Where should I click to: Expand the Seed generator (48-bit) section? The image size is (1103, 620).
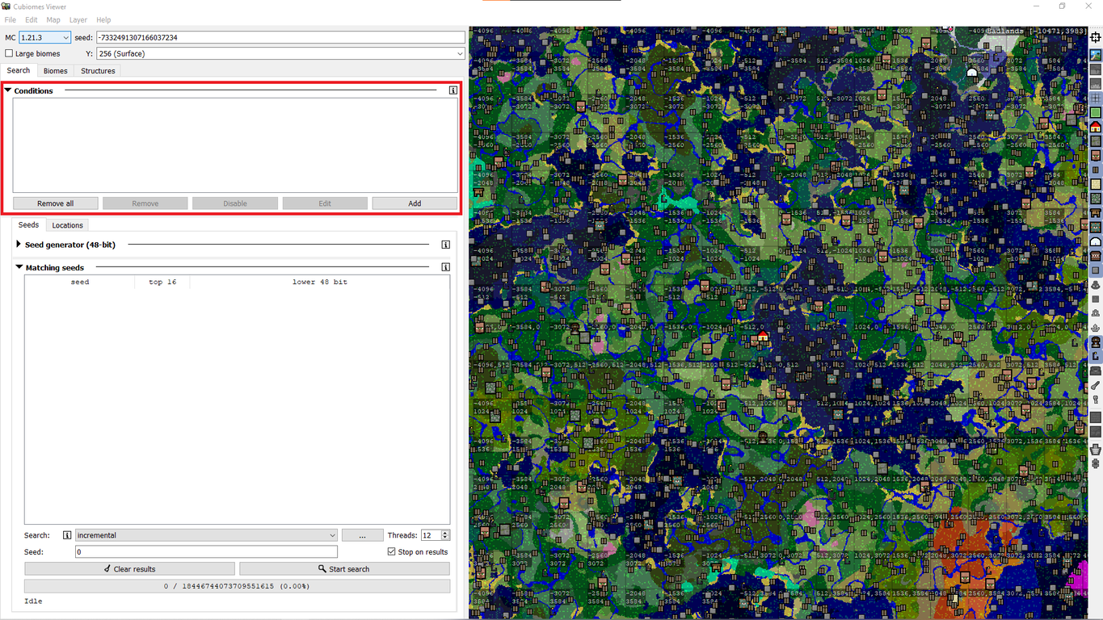(x=19, y=245)
